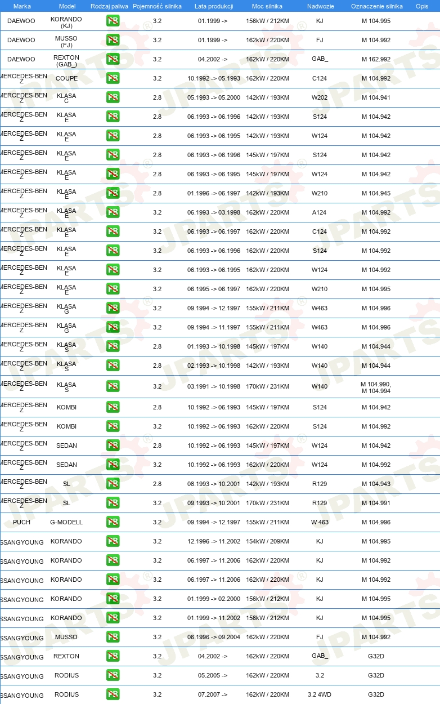Viewport: 440px width, 704px height.
Task: Click the Opis column header
Action: (x=421, y=6)
